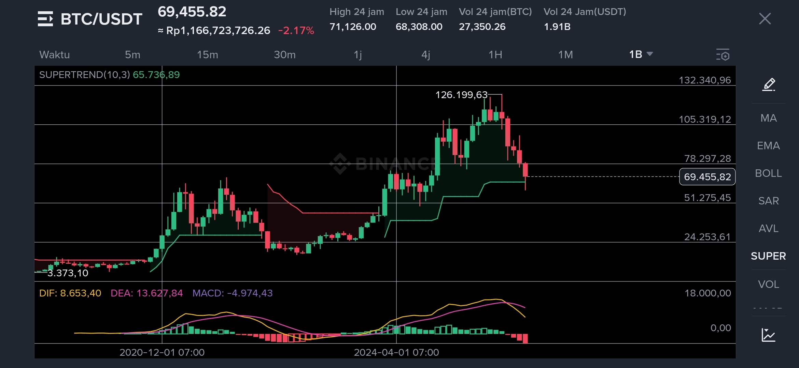Open the line chart icon at bottom right
Screen dimensions: 799x368
pyautogui.click(x=768, y=335)
